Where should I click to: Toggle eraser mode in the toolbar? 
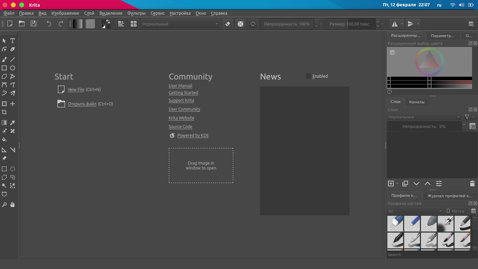pos(228,24)
